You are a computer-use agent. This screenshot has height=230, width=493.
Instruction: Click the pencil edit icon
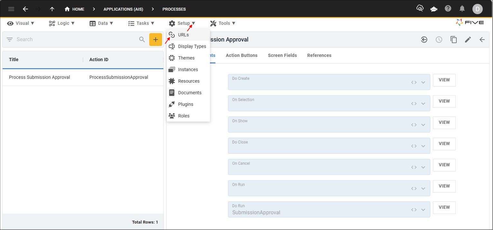pos(468,40)
